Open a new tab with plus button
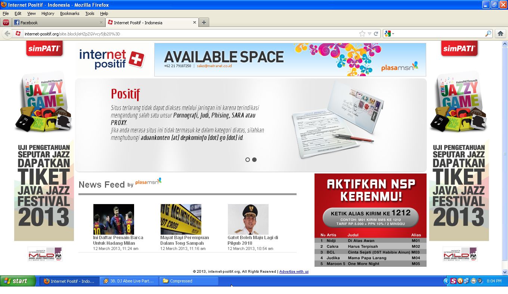The image size is (508, 294). [x=204, y=22]
